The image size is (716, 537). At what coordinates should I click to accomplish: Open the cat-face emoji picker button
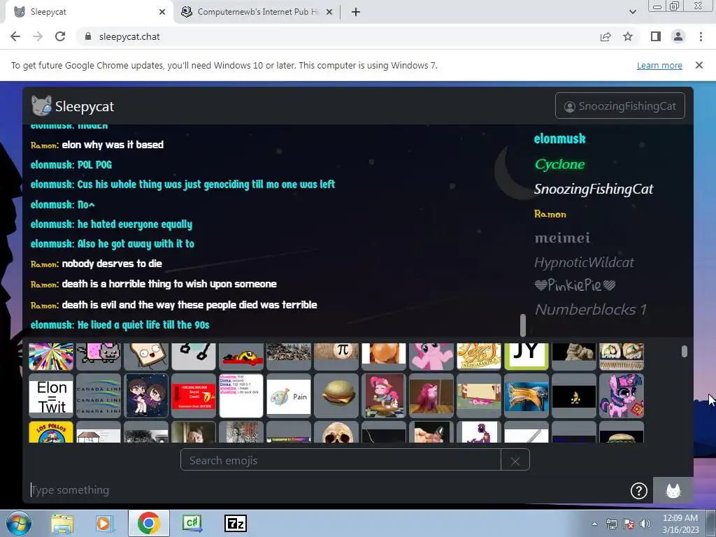(673, 490)
